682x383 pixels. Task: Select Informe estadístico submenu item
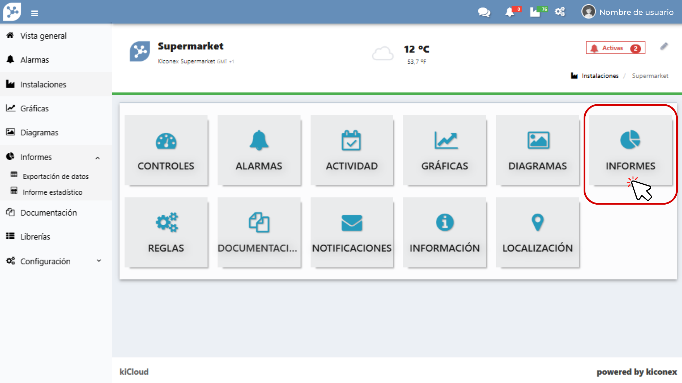[52, 192]
